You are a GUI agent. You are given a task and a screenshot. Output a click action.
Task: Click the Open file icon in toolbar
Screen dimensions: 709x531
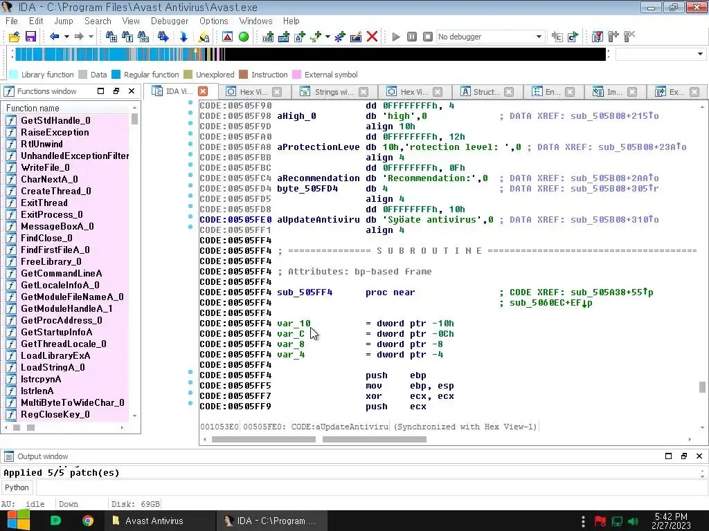(x=14, y=37)
